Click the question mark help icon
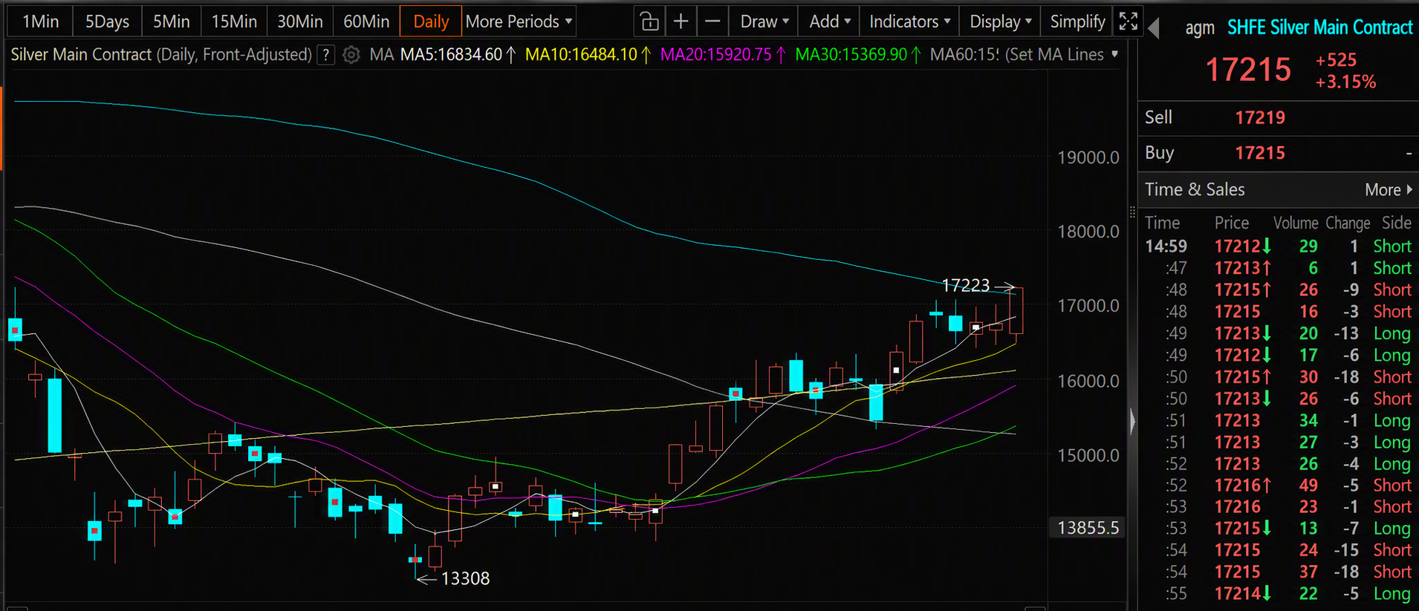The height and width of the screenshot is (611, 1419). coord(325,55)
